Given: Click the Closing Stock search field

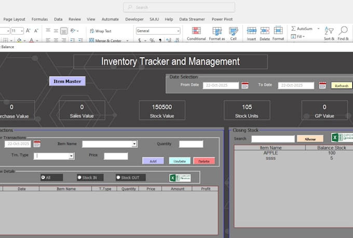Looking at the screenshot, I should click(273, 139).
